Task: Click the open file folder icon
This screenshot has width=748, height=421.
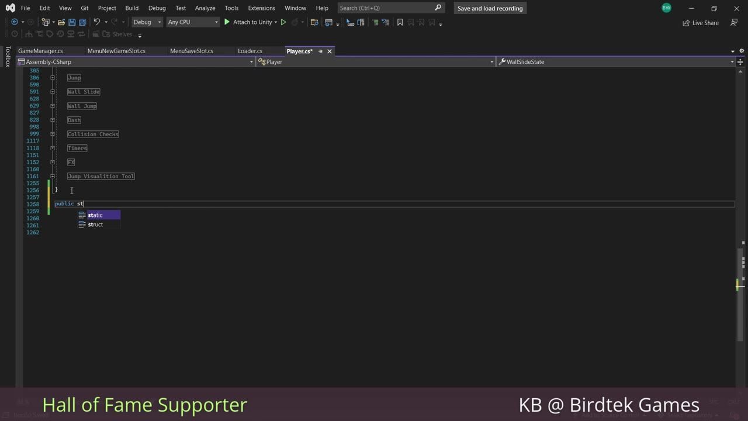Action: [x=61, y=22]
